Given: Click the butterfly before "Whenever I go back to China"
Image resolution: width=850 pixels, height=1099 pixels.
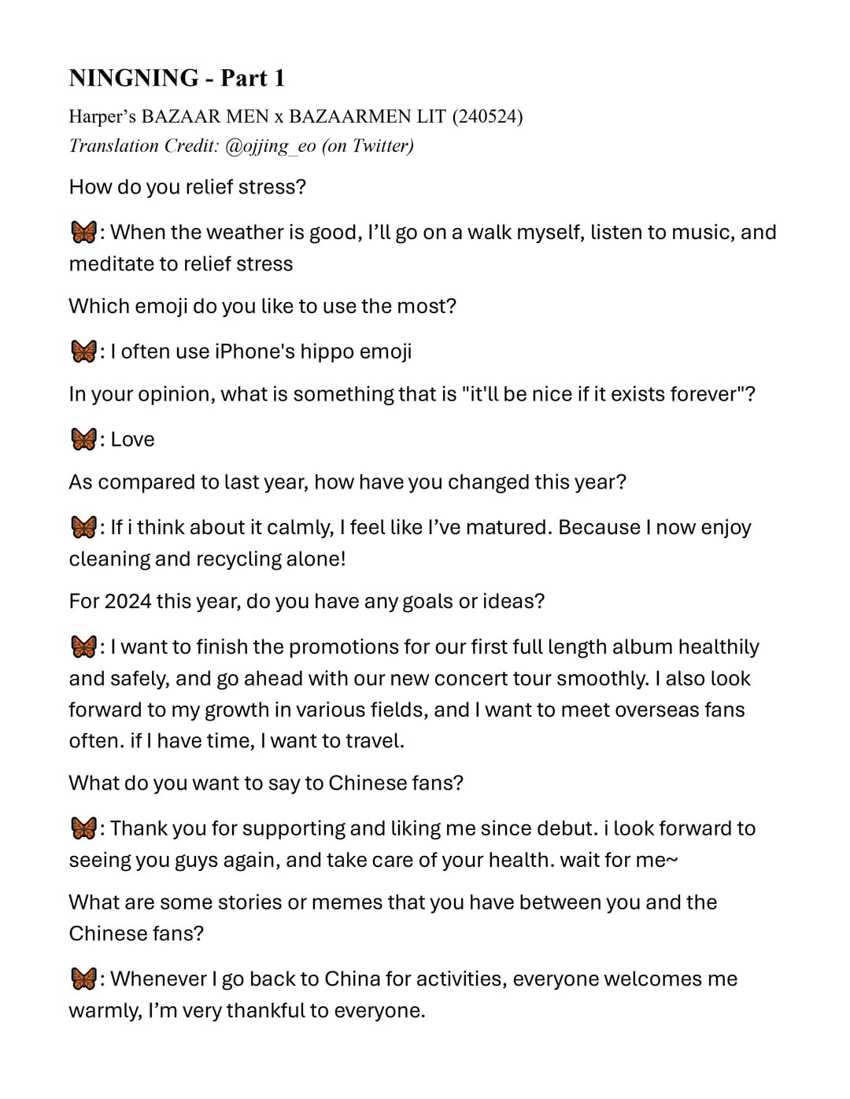Looking at the screenshot, I should pos(83,979).
